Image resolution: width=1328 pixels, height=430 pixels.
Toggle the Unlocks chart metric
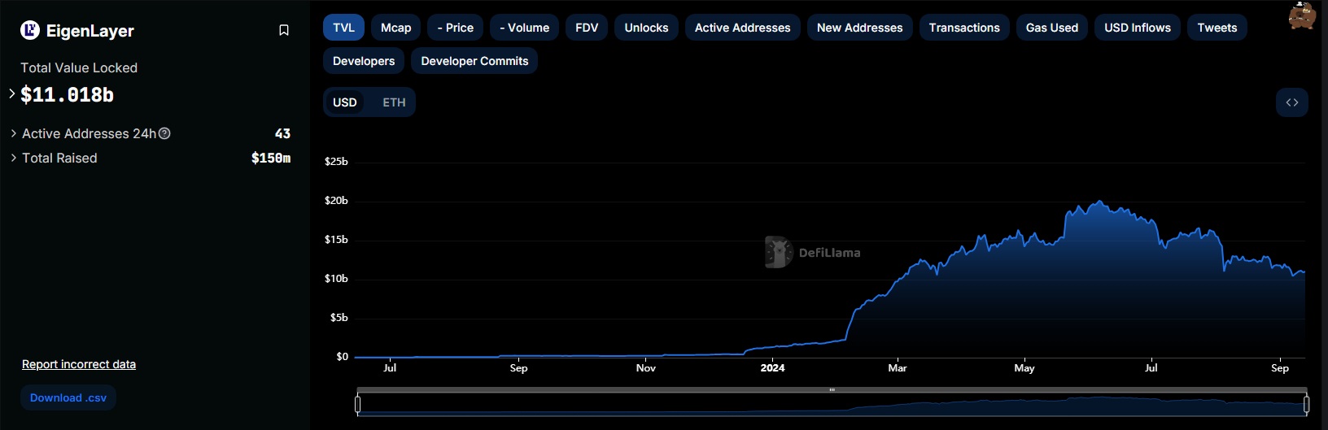646,28
